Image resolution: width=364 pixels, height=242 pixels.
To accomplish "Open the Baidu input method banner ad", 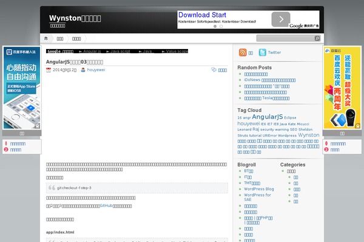I will pyautogui.click(x=22, y=88).
